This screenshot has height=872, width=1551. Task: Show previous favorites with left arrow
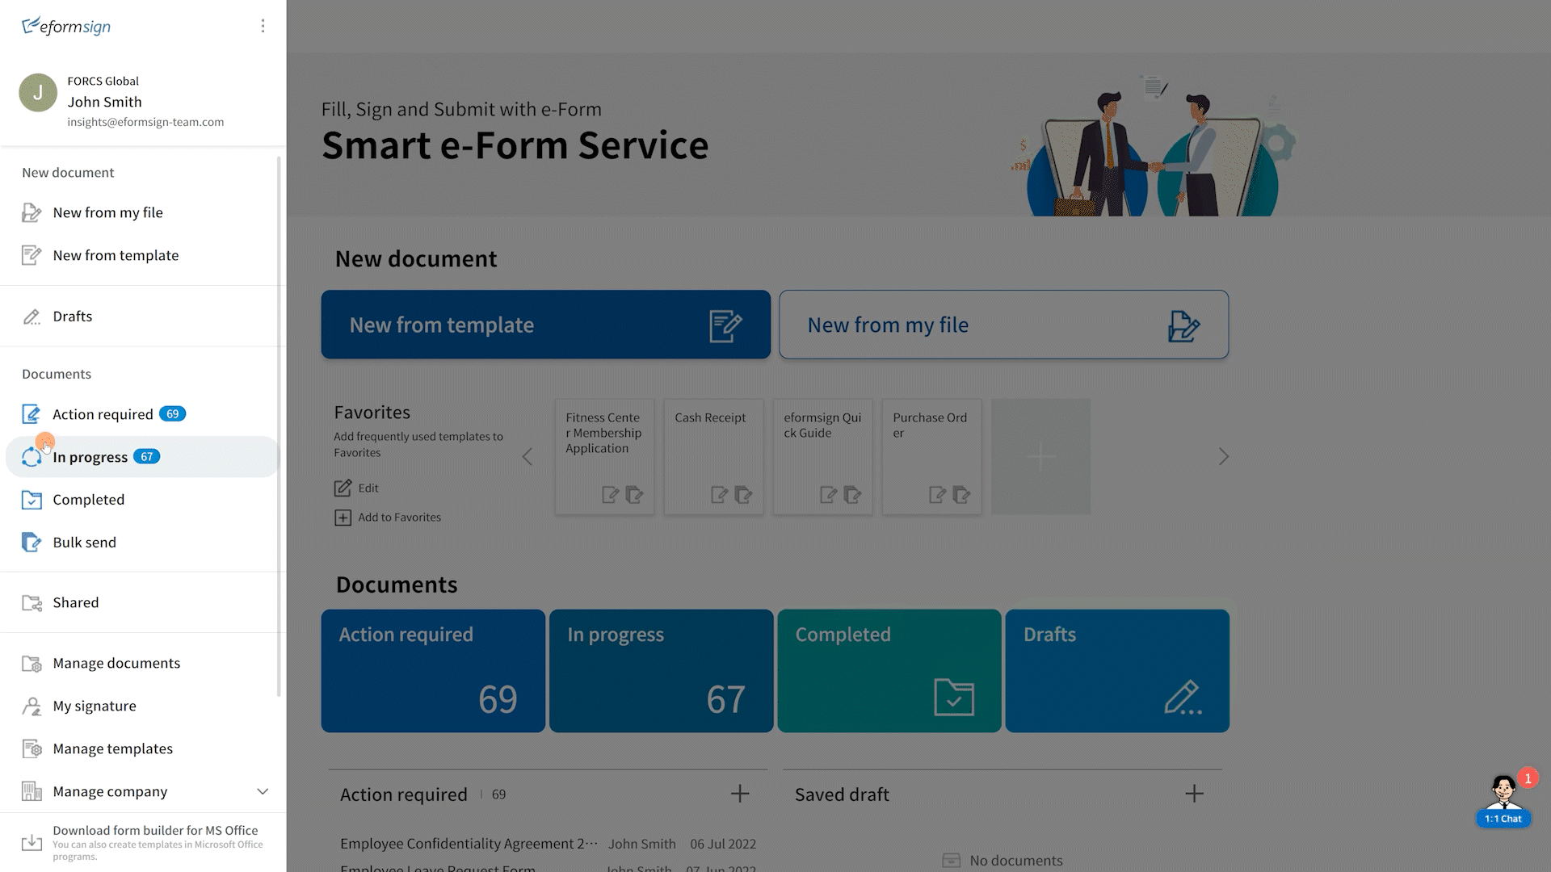[528, 457]
